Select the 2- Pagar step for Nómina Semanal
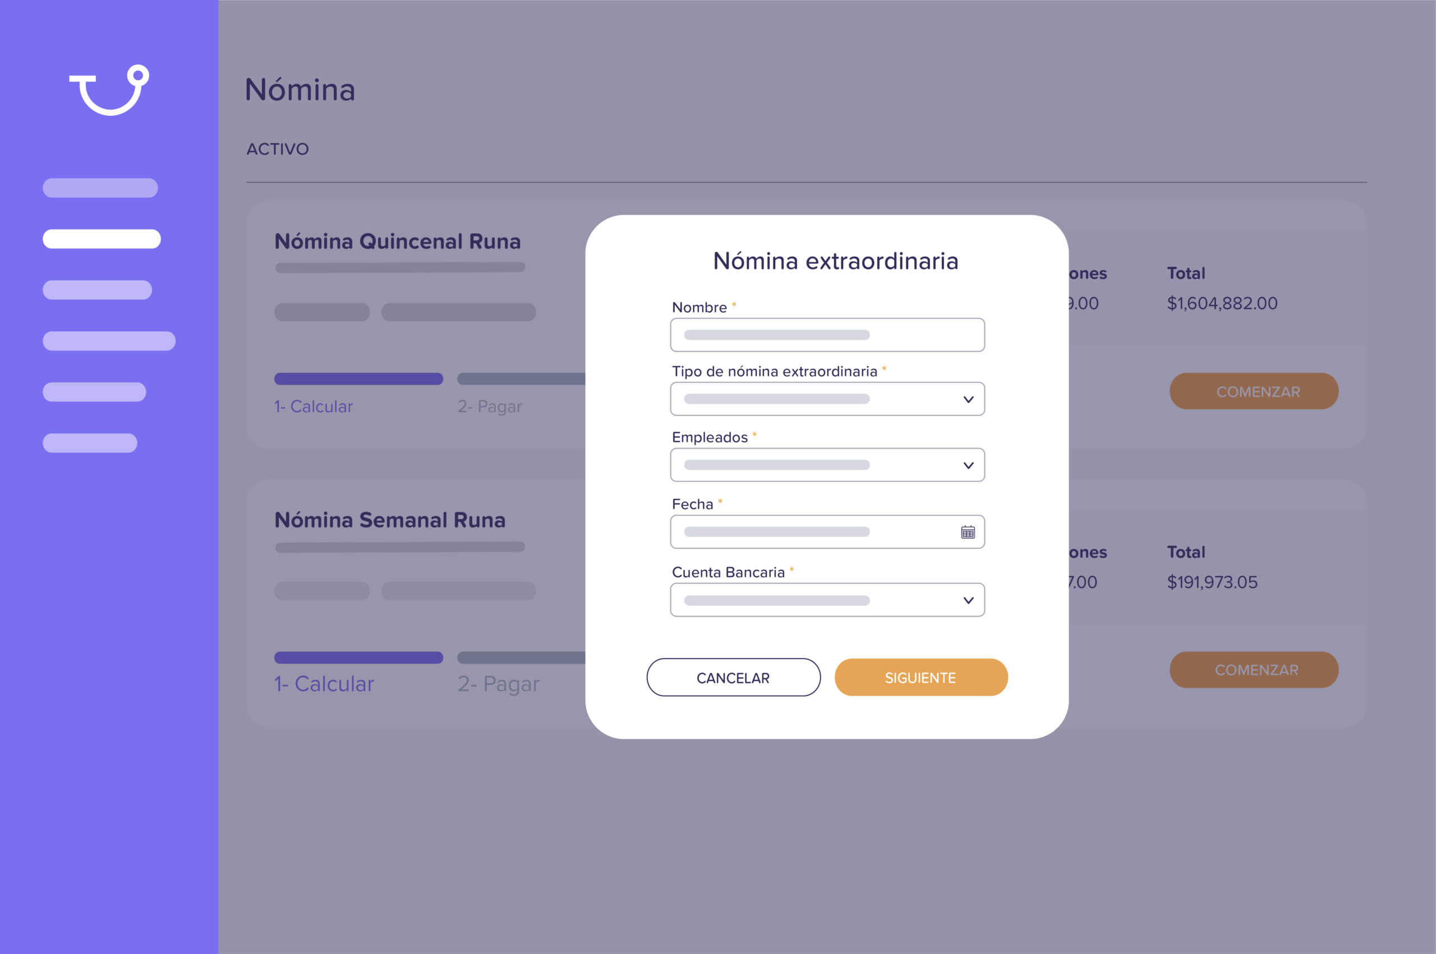 [x=499, y=683]
